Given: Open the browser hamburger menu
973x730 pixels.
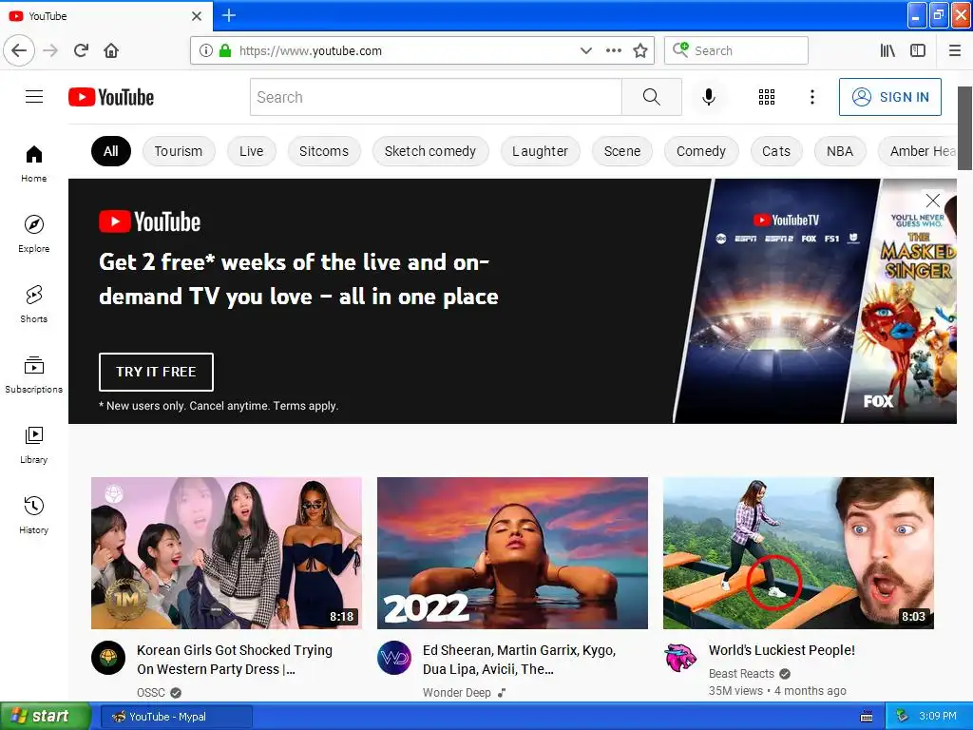Looking at the screenshot, I should coord(954,50).
